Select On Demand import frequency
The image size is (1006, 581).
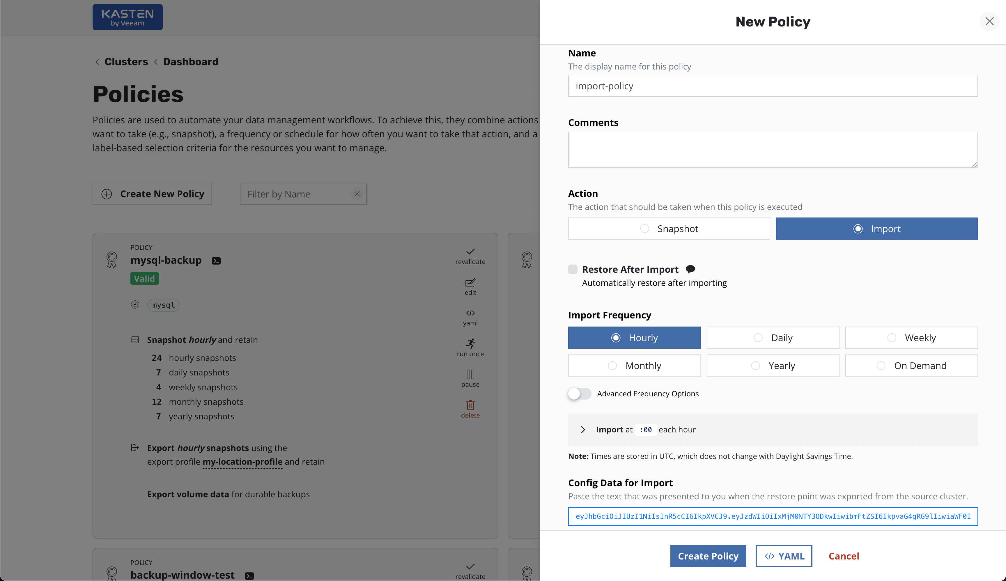click(x=911, y=366)
